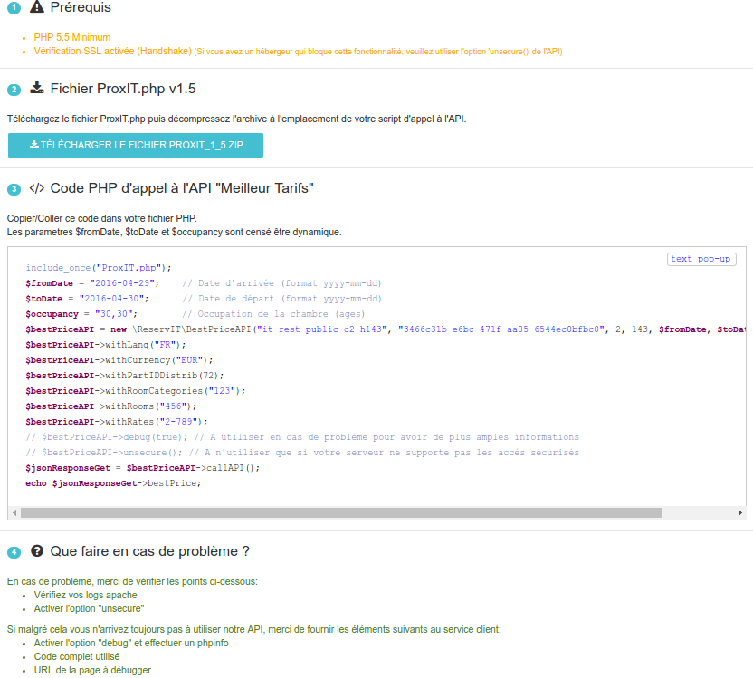
Task: Click the number 3 step badge
Action: [x=13, y=187]
